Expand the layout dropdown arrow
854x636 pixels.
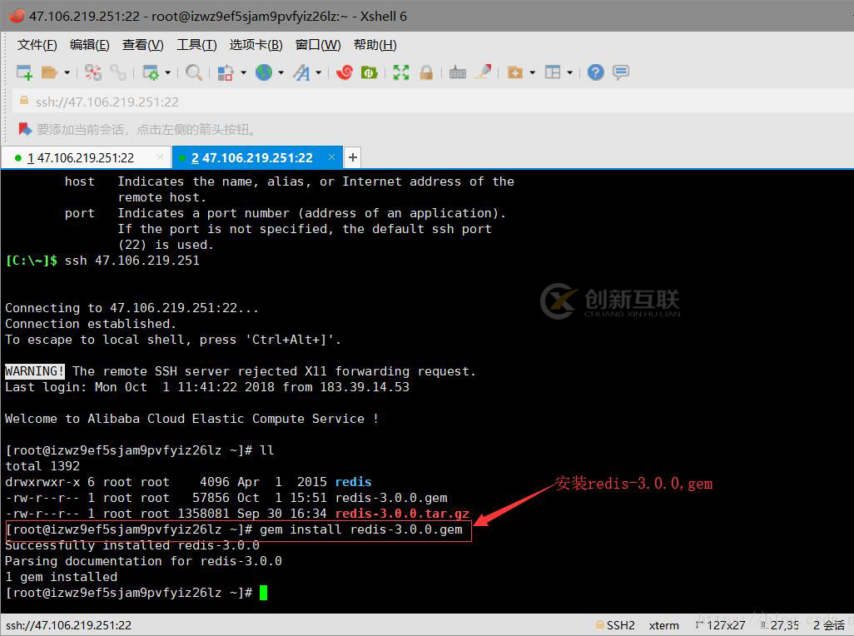(569, 72)
